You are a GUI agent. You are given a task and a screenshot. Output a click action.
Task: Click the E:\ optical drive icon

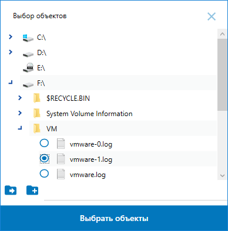28,68
